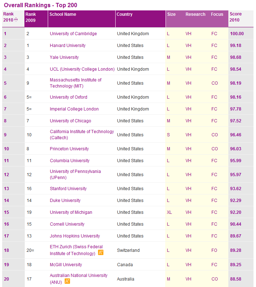Open the Imperial College London link
The image size is (256, 287).
(x=74, y=109)
